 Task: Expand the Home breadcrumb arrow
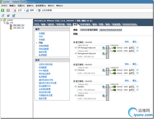[24, 10]
